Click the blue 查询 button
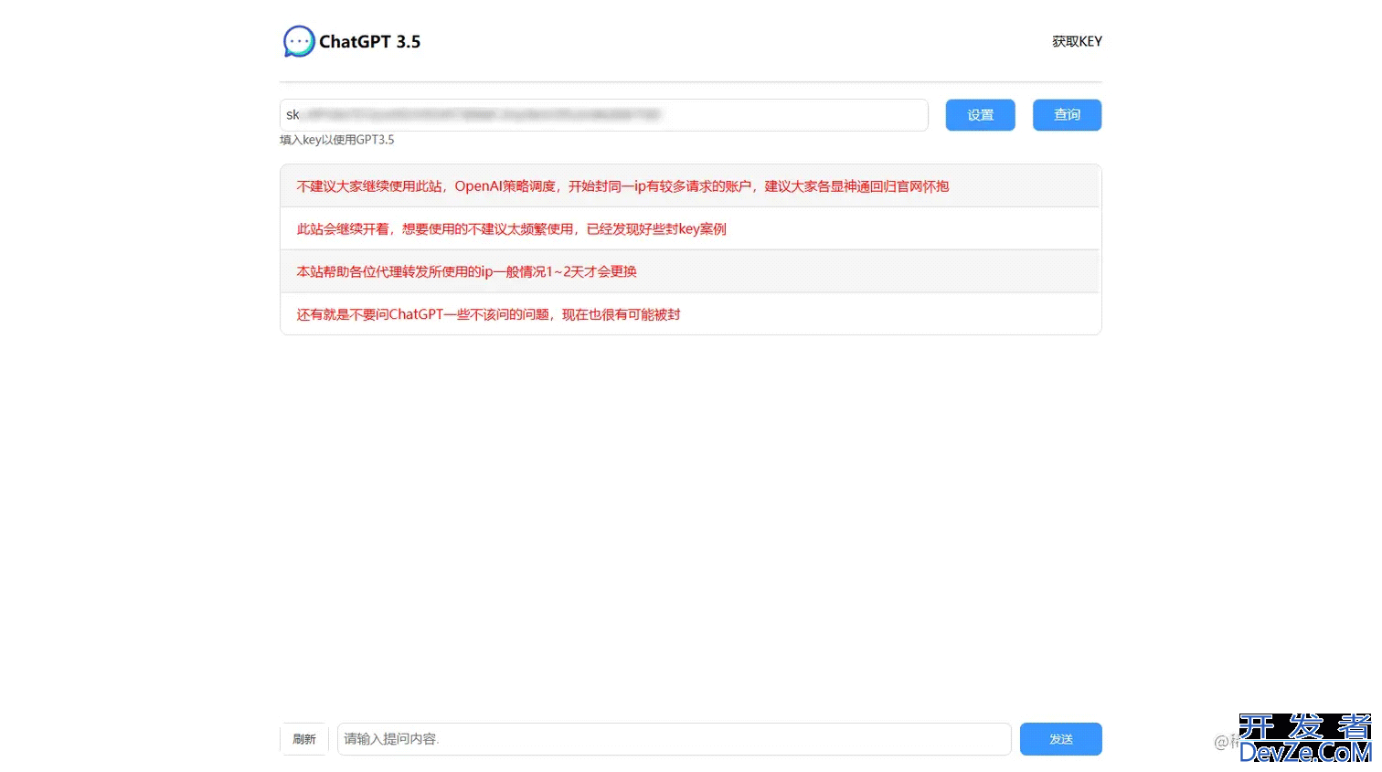The height and width of the screenshot is (772, 1382). tap(1067, 115)
